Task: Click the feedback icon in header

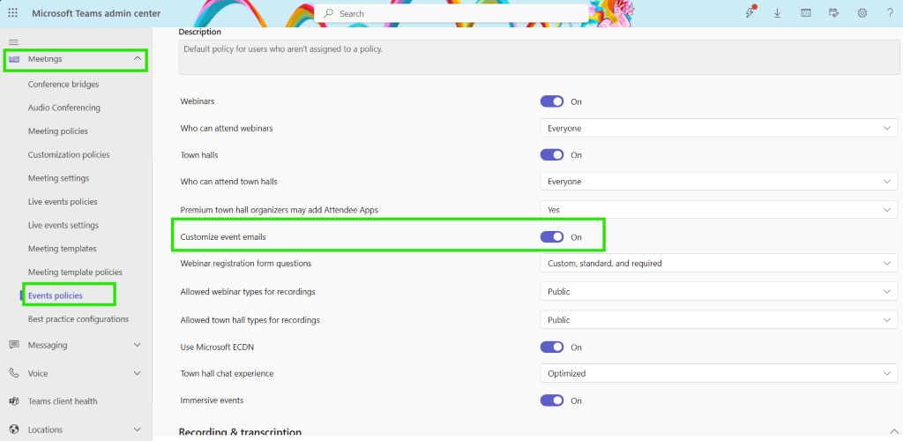Action: pyautogui.click(x=834, y=13)
